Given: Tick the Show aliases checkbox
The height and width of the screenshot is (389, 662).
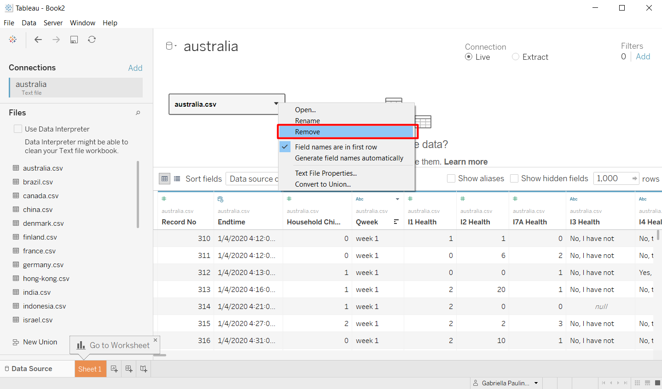Looking at the screenshot, I should point(451,178).
